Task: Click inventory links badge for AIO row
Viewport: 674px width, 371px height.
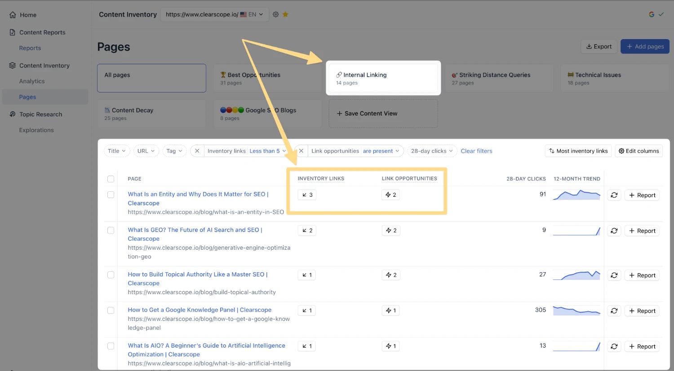Action: pos(307,346)
